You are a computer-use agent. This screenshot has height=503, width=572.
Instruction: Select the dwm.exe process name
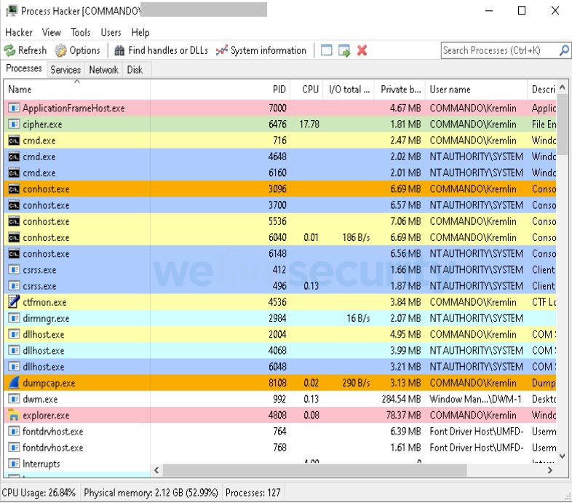(x=40, y=399)
